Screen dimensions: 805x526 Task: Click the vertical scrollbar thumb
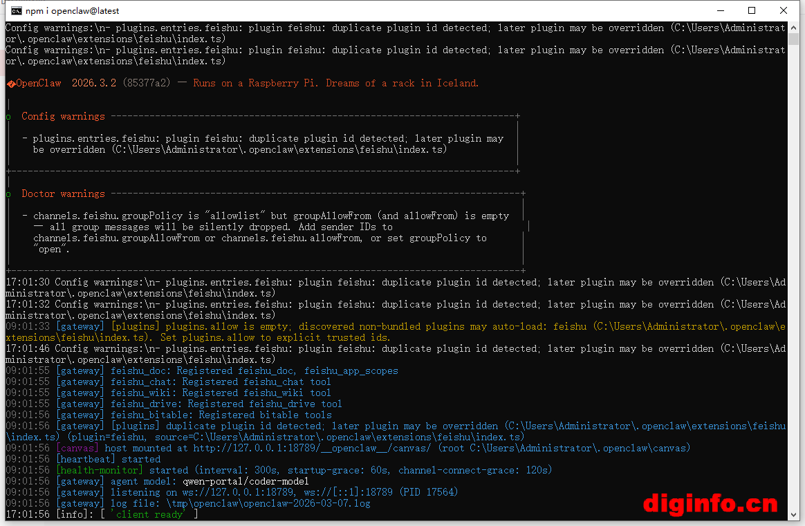[x=795, y=40]
